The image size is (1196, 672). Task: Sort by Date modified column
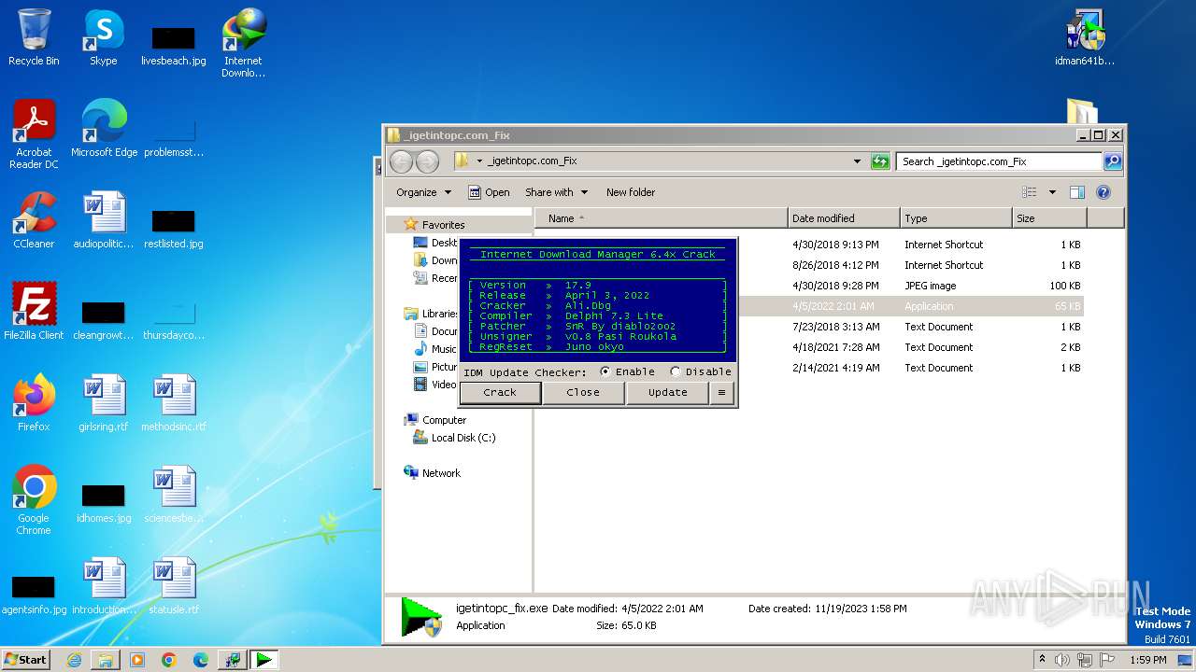coord(844,218)
